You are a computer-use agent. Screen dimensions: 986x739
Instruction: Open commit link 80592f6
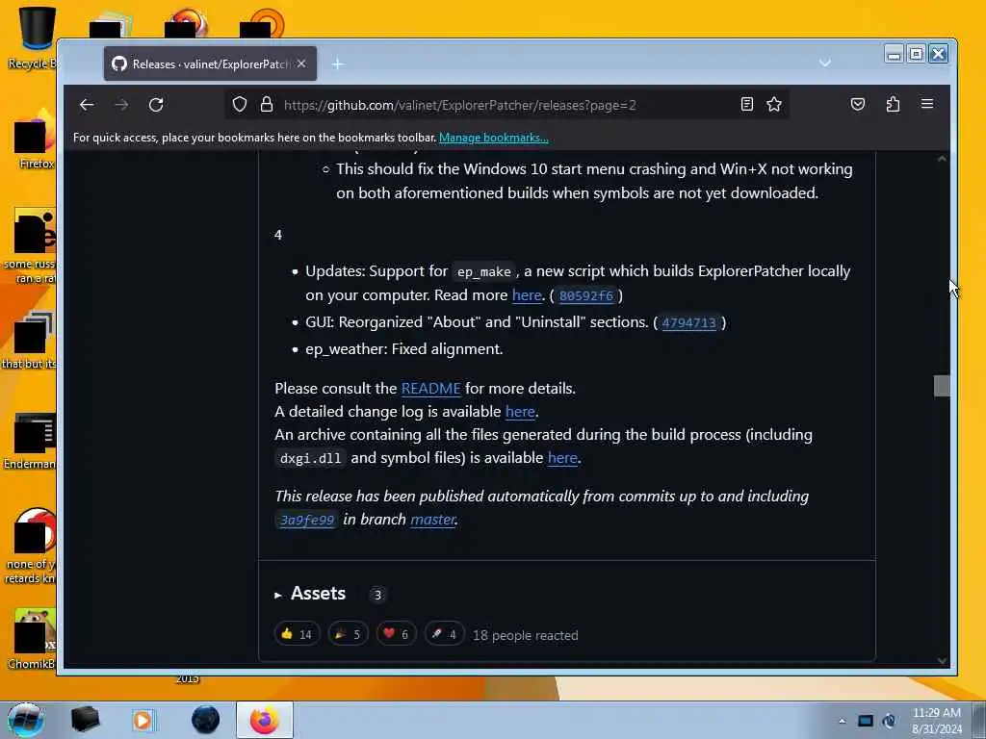pos(586,296)
